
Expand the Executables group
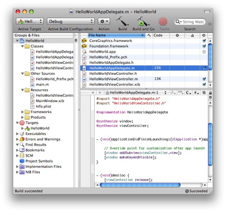coord(18,134)
